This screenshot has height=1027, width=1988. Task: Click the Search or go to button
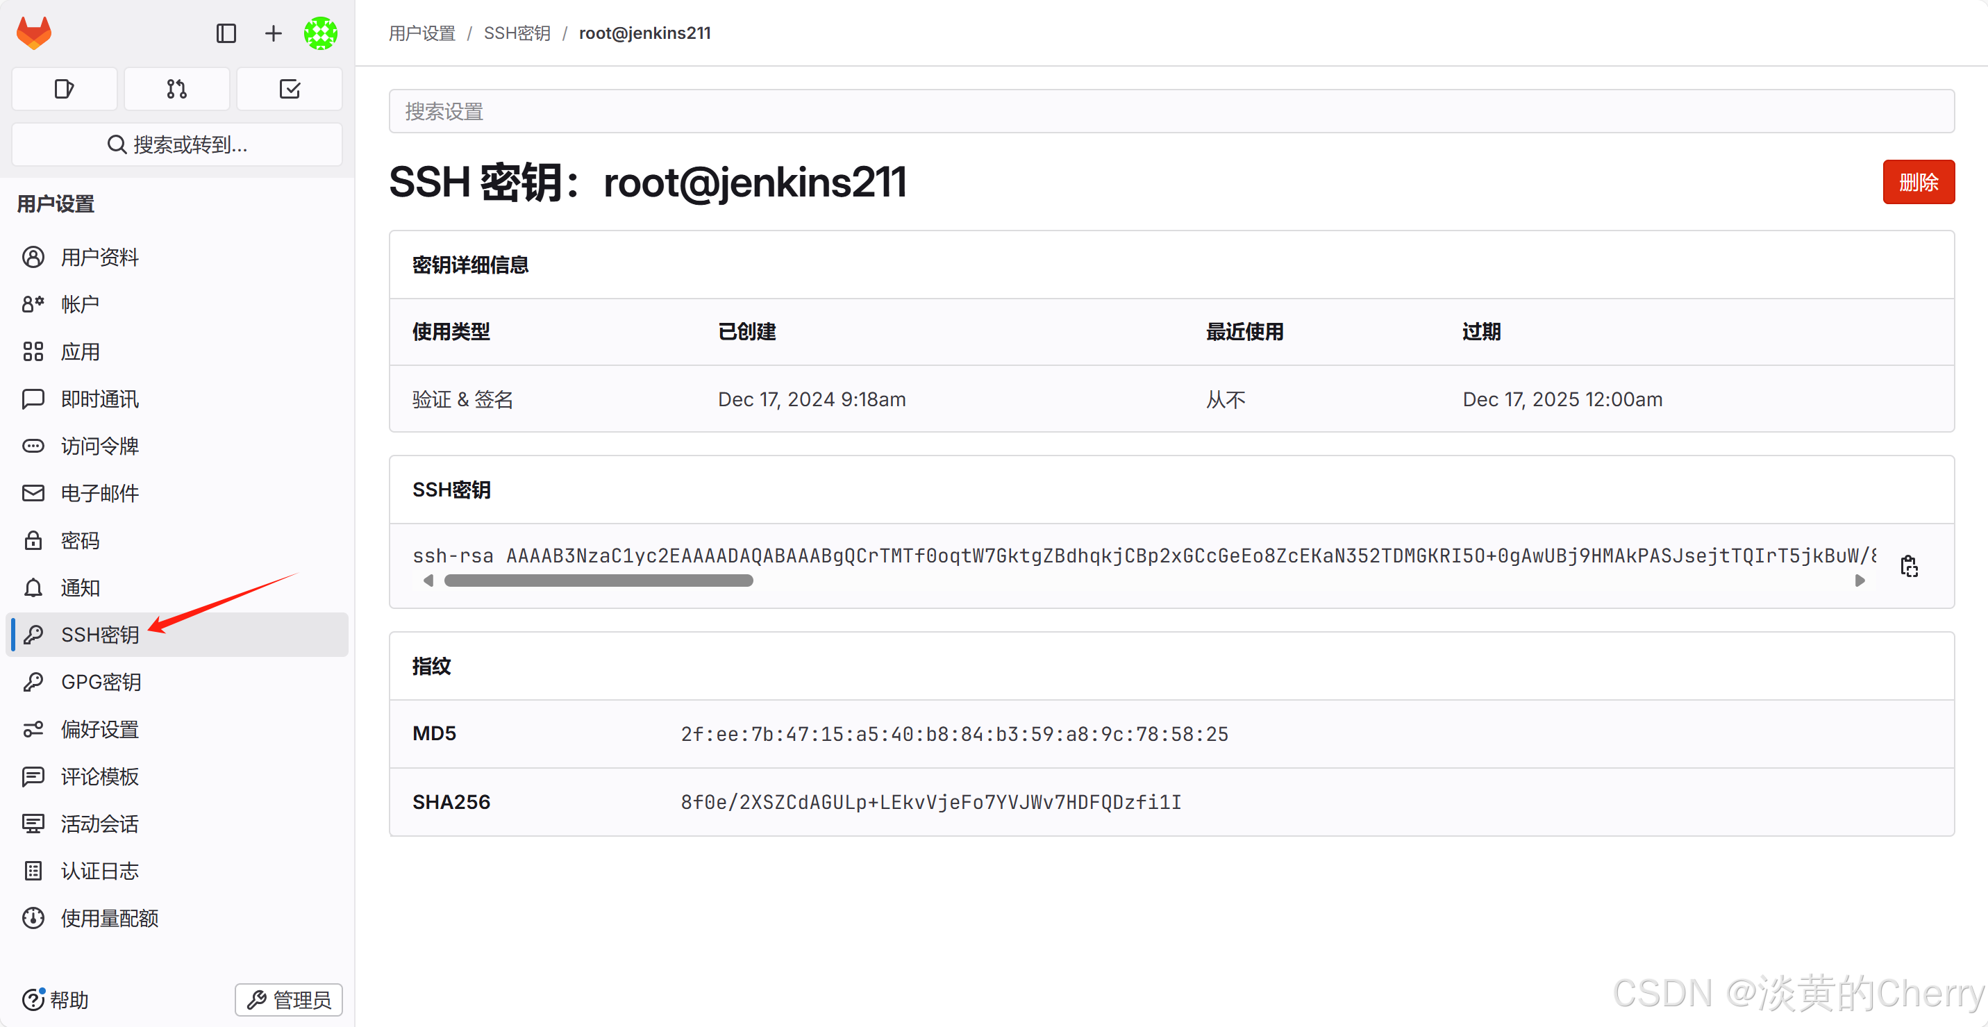pos(177,144)
